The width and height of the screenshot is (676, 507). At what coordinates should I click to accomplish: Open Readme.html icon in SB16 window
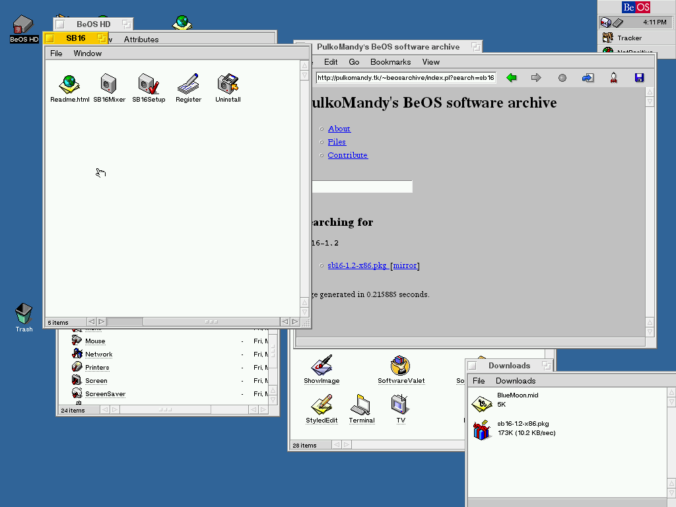[69, 84]
